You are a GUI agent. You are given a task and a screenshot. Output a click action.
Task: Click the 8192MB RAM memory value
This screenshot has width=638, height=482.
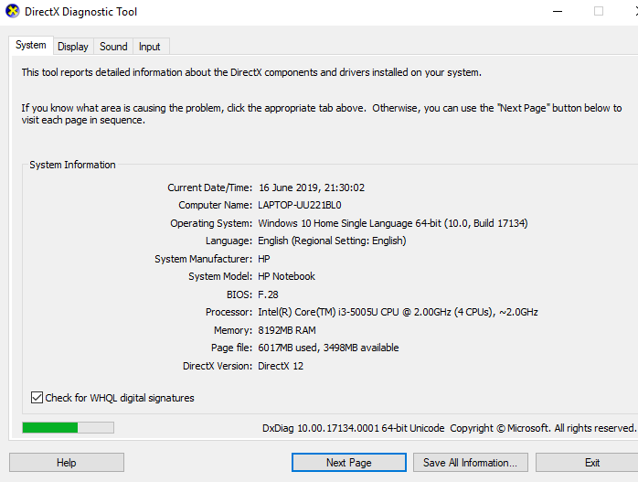pyautogui.click(x=287, y=330)
